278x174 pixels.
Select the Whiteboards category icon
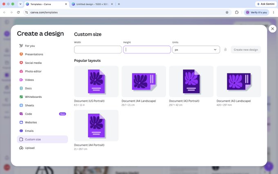pyautogui.click(x=21, y=97)
